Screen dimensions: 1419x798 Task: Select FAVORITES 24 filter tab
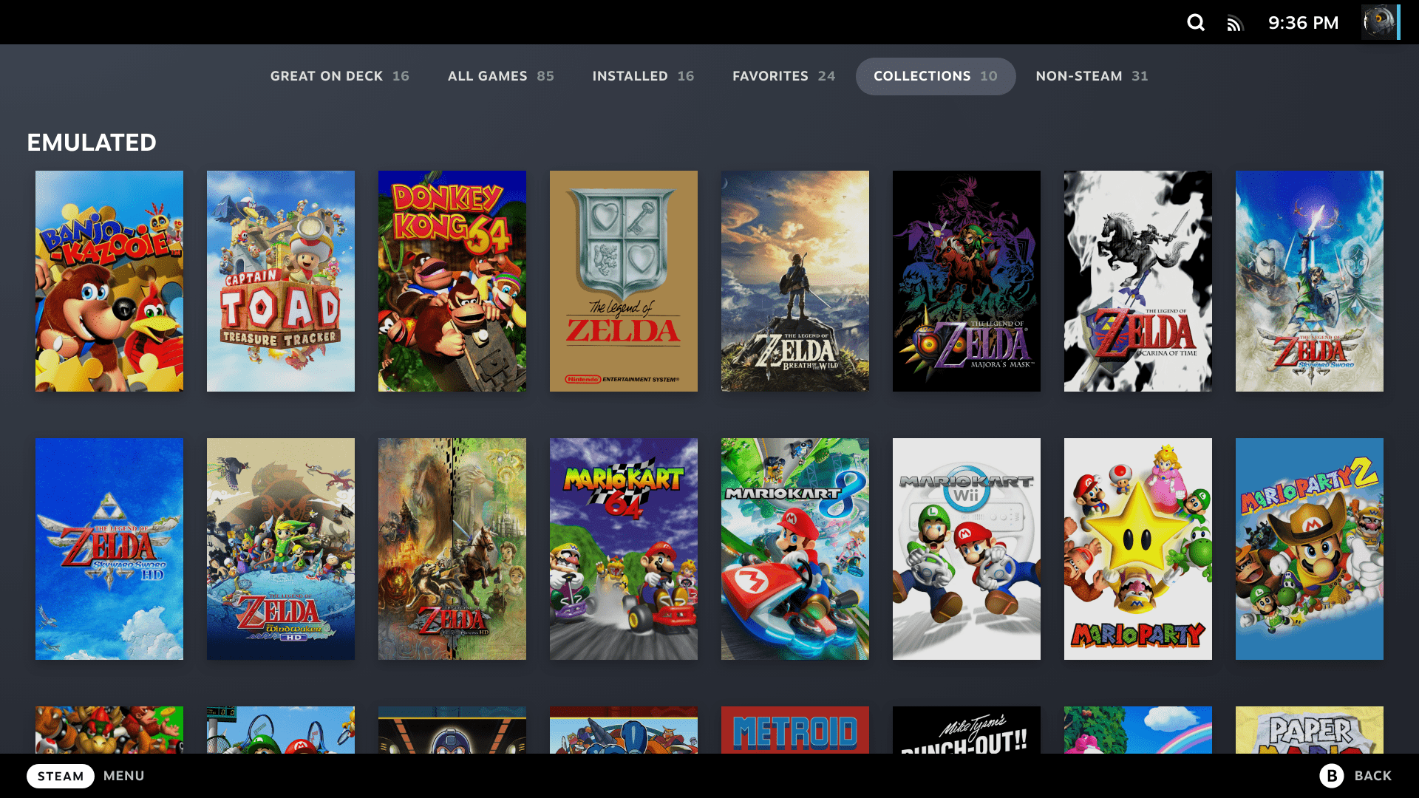click(783, 75)
